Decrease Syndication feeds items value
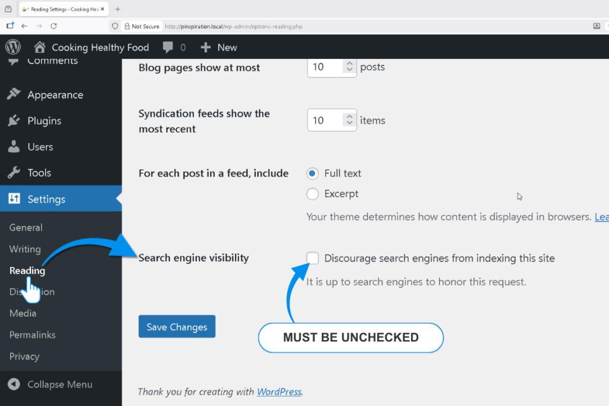The image size is (609, 406). tap(350, 124)
